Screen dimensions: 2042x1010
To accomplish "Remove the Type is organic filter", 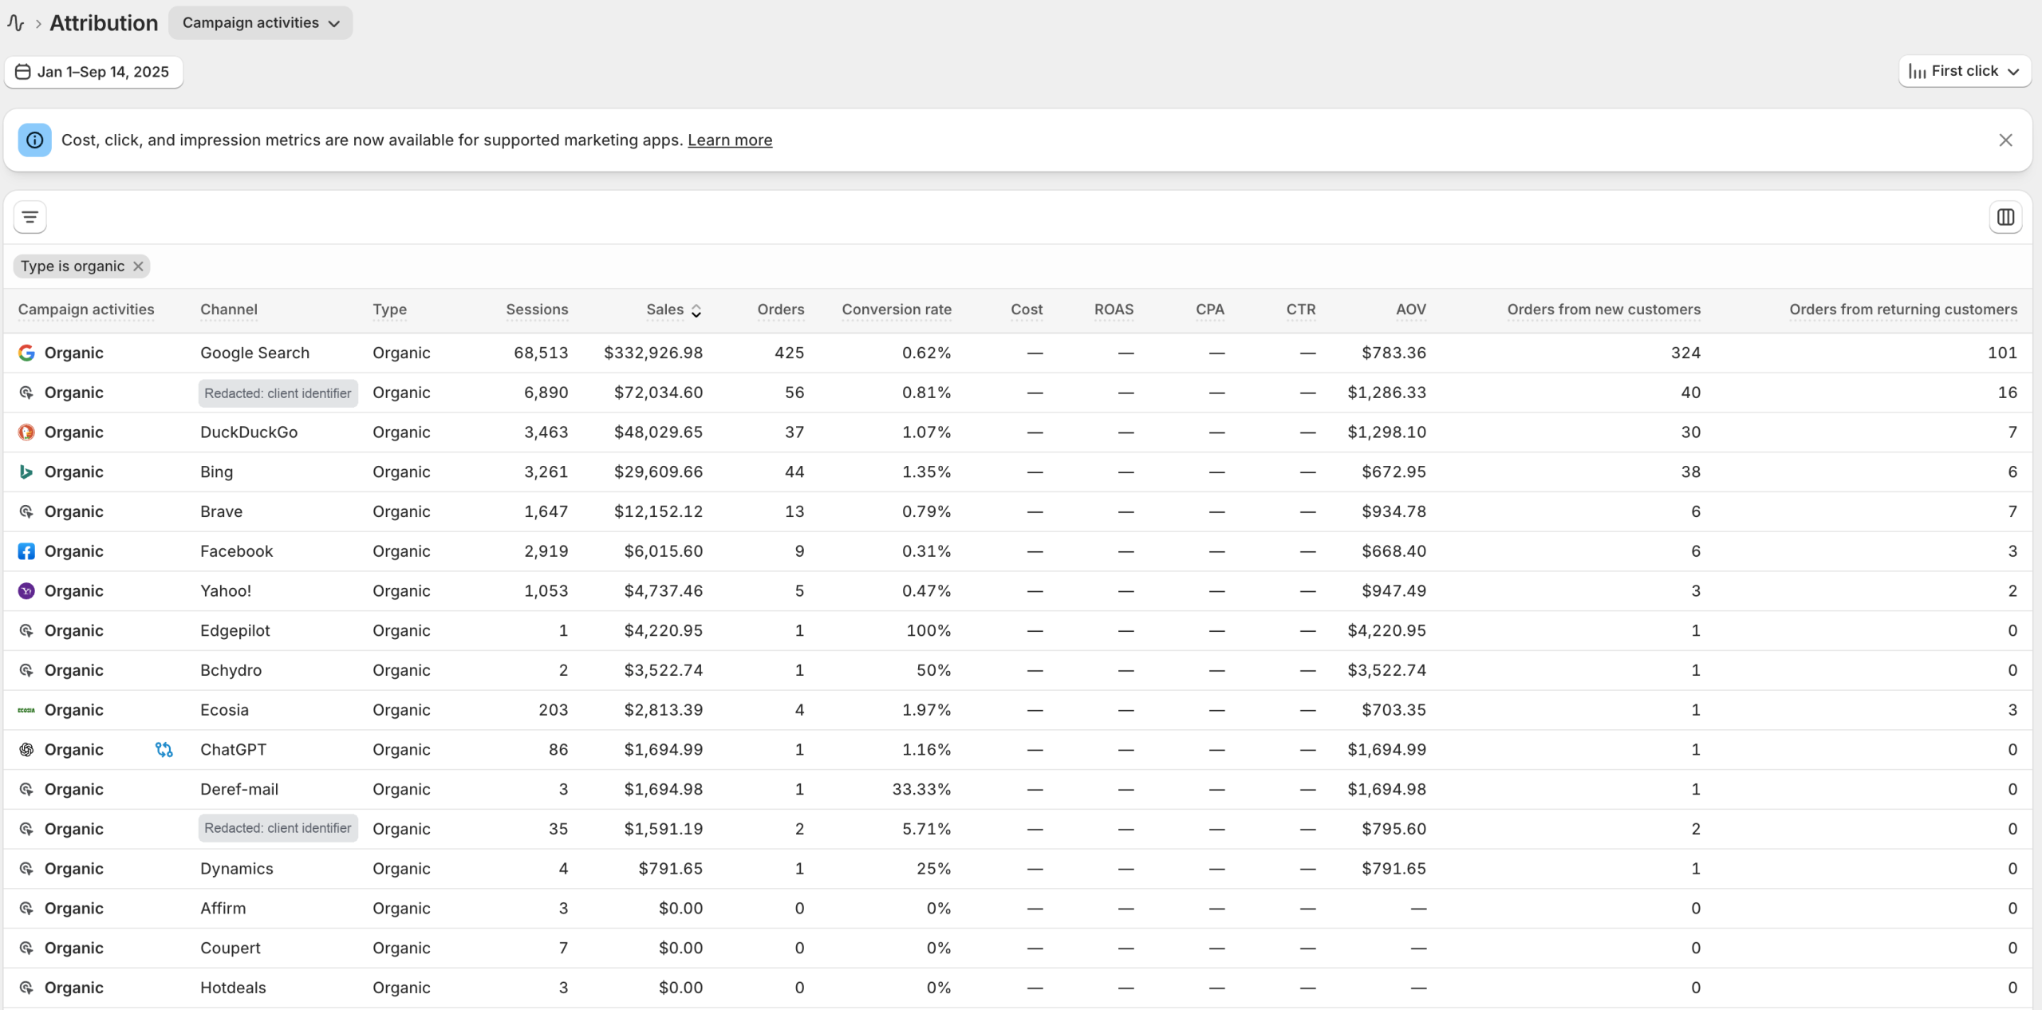I will coord(138,266).
